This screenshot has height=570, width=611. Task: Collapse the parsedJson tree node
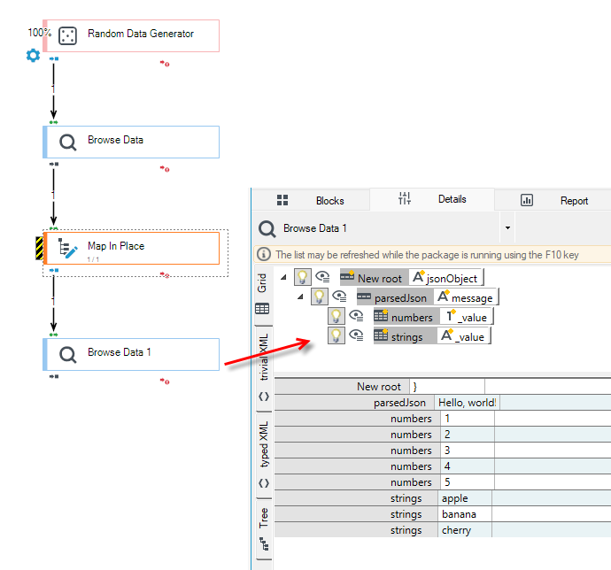(x=300, y=297)
